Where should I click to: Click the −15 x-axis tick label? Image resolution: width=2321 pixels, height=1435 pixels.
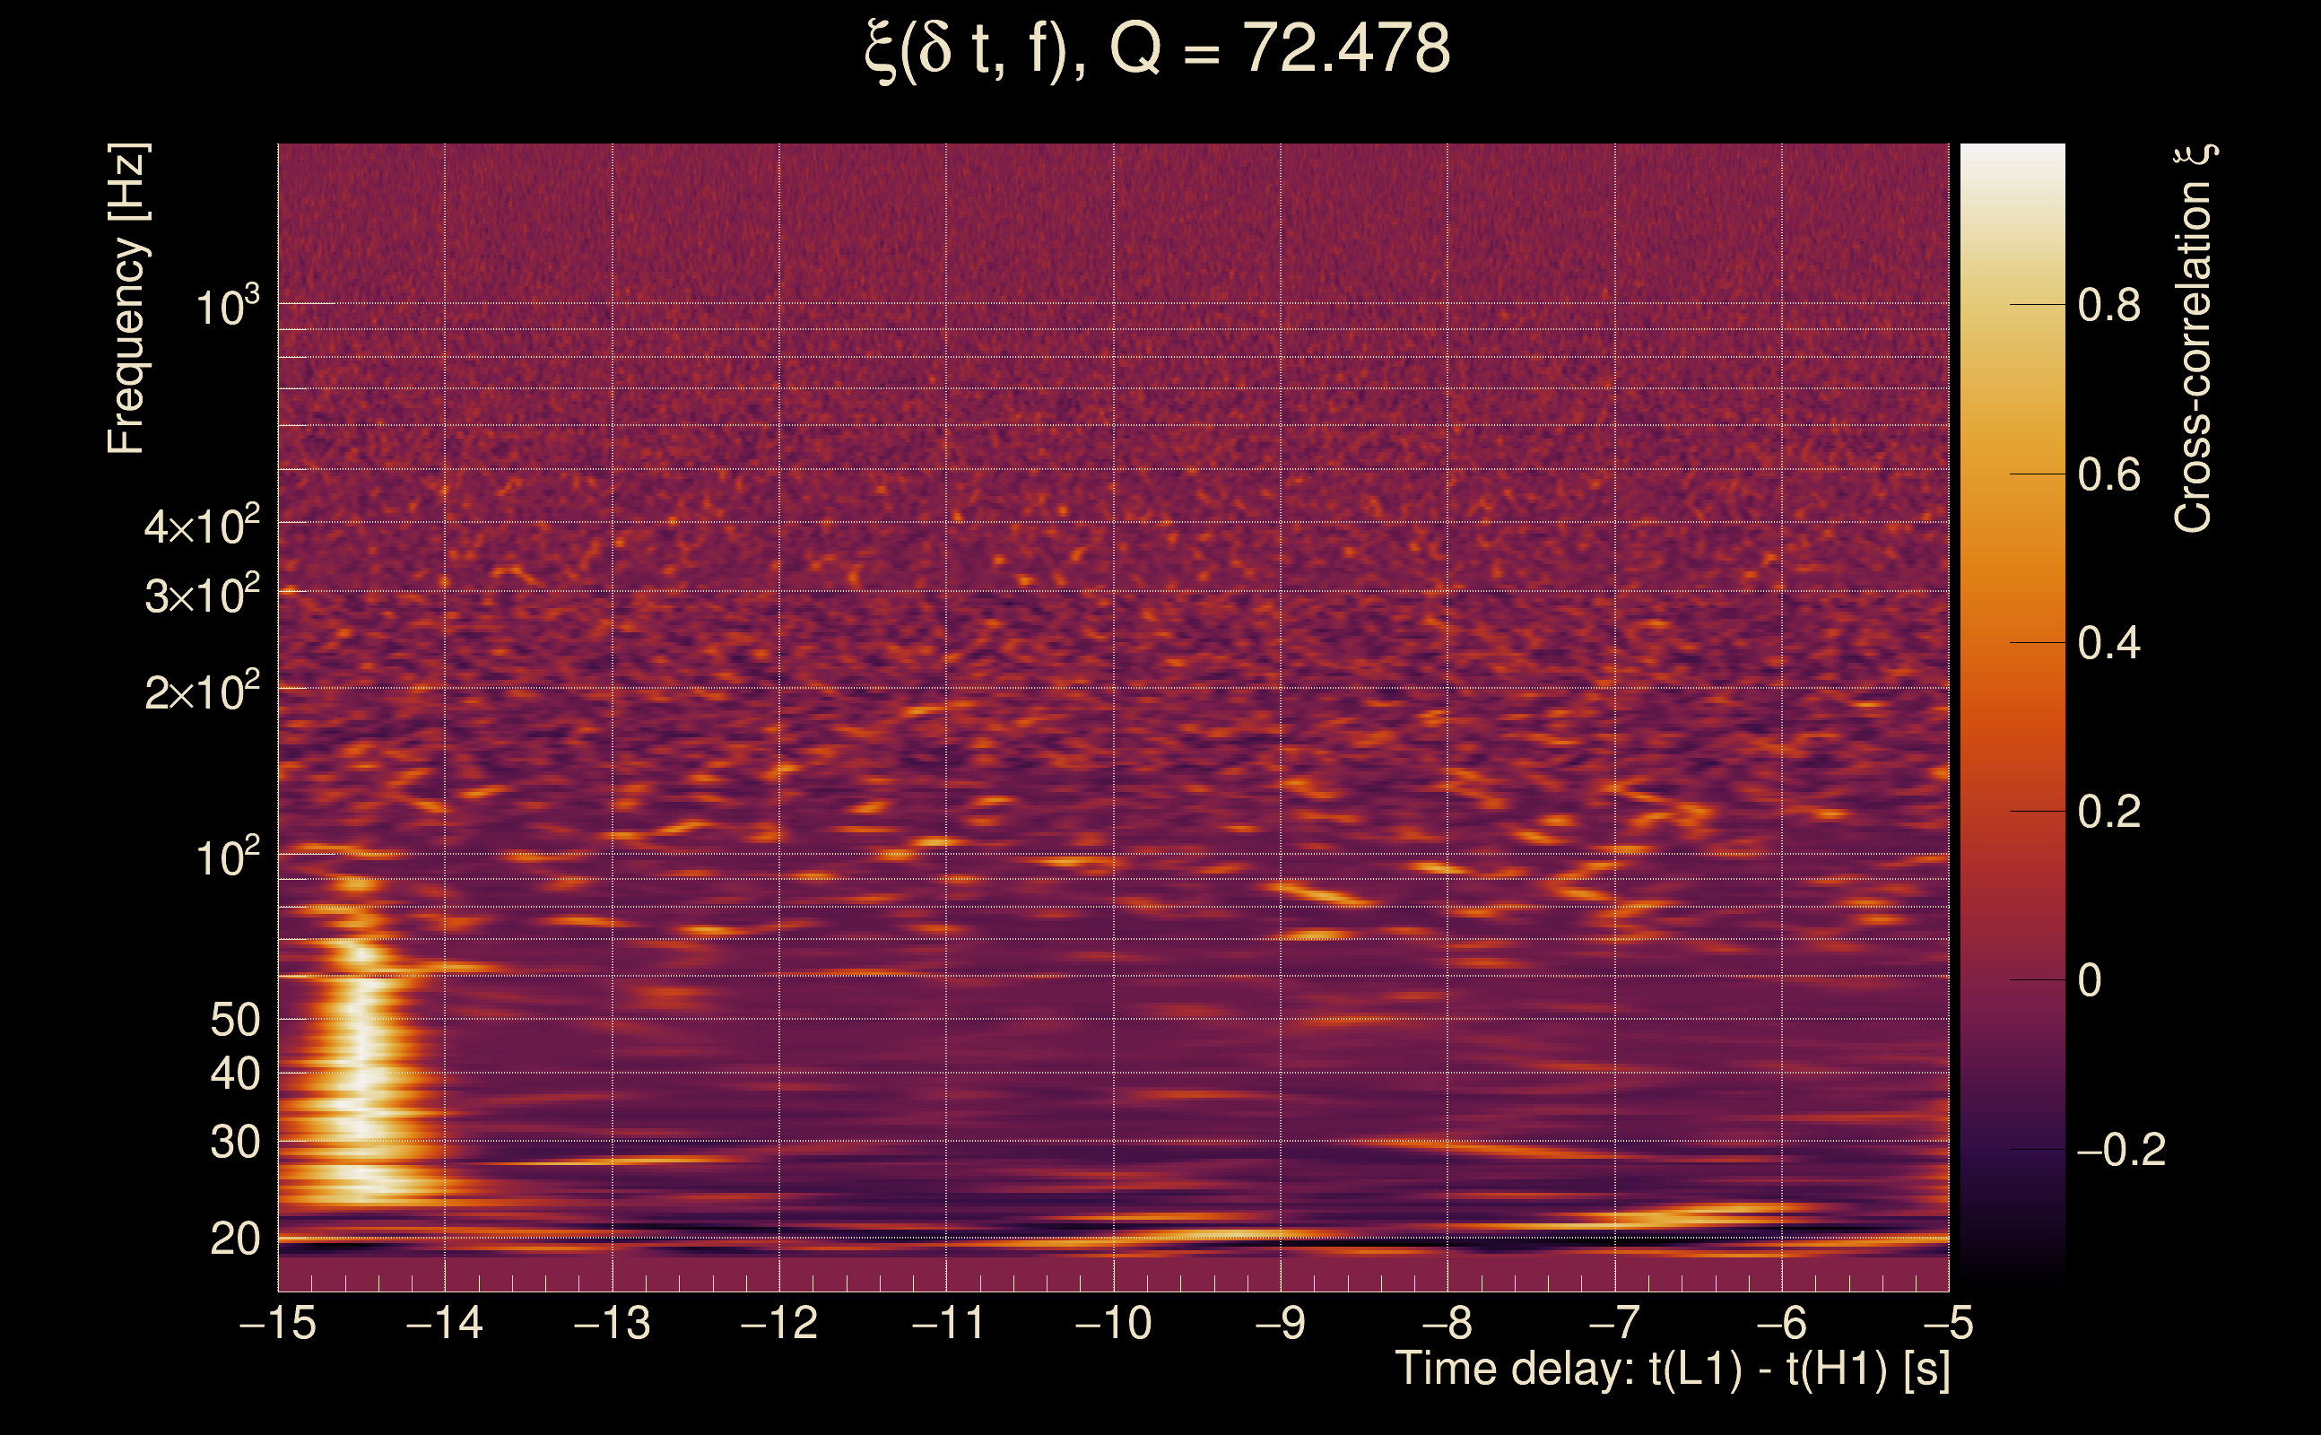click(278, 1323)
